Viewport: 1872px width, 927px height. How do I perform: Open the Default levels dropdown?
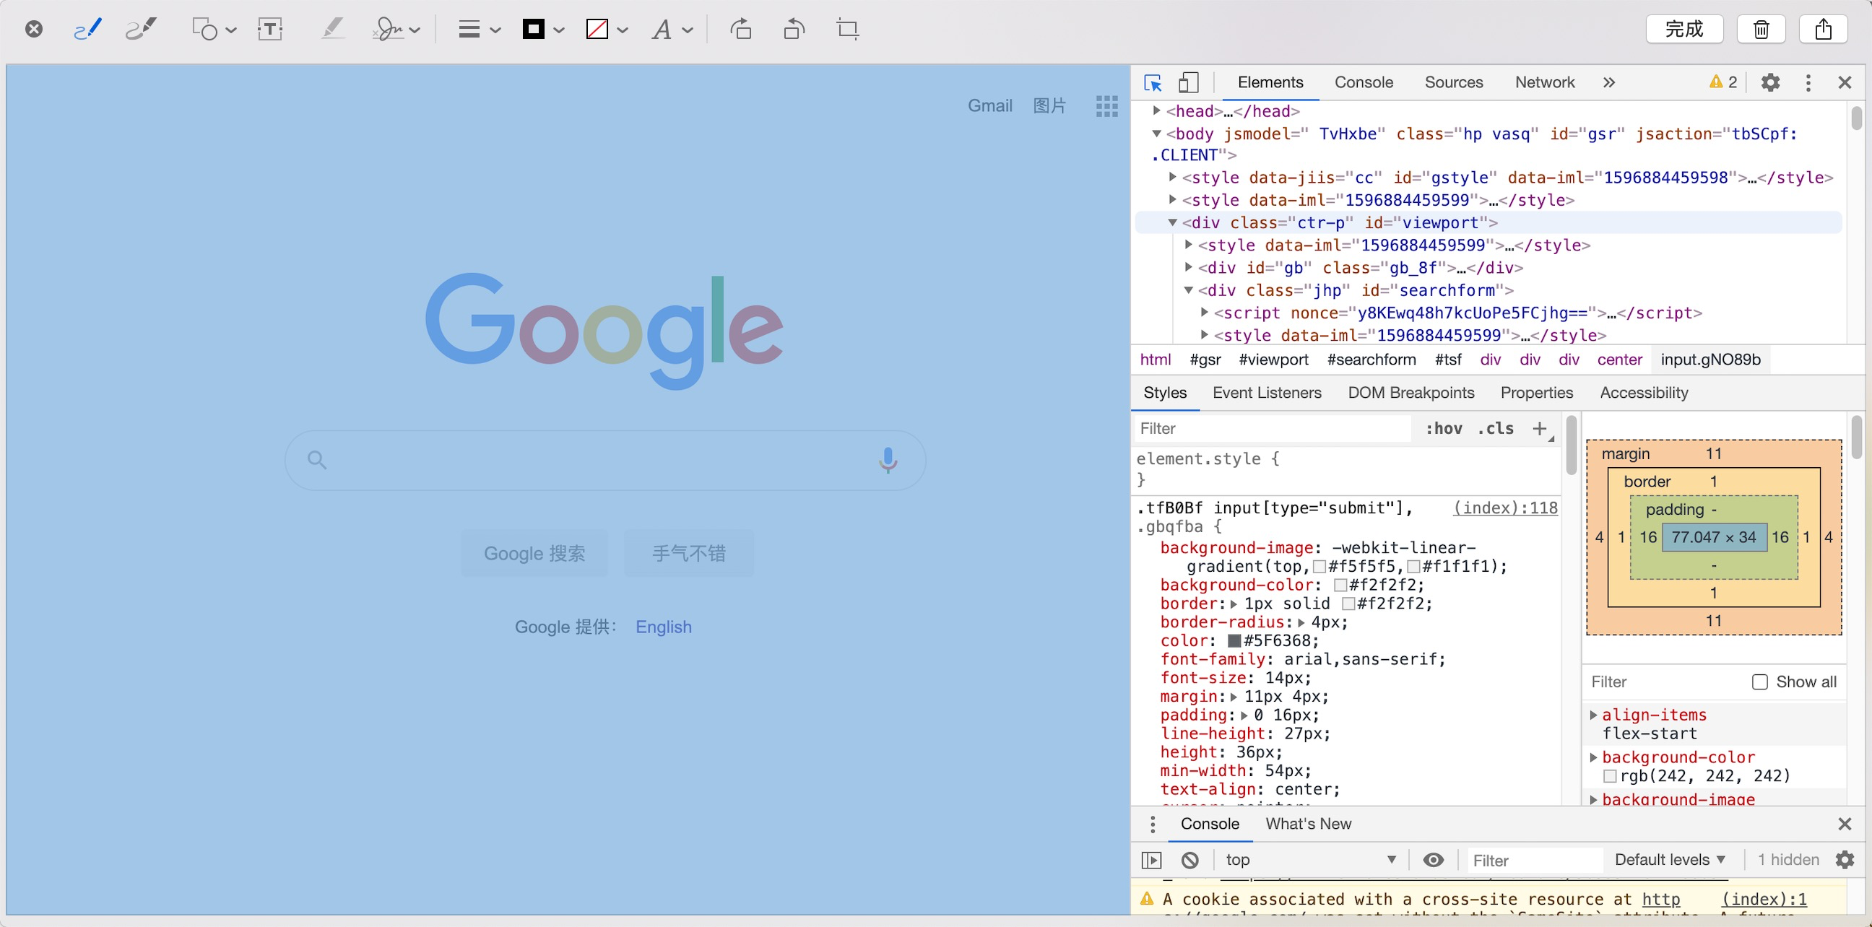1669,859
